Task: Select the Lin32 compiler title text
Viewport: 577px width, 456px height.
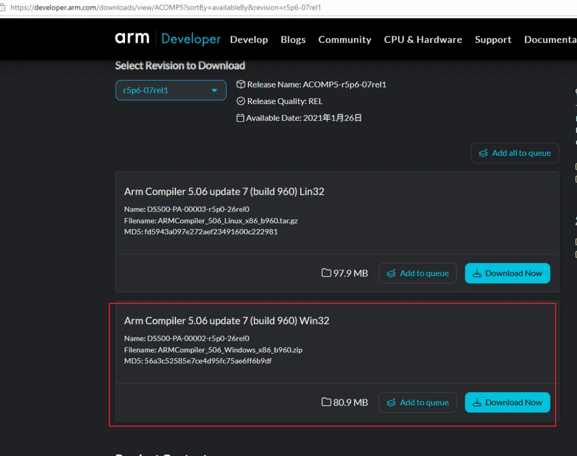Action: pos(224,192)
